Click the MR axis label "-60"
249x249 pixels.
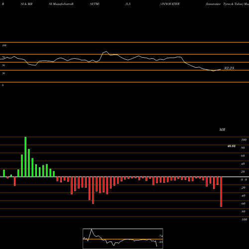tap(243, 204)
